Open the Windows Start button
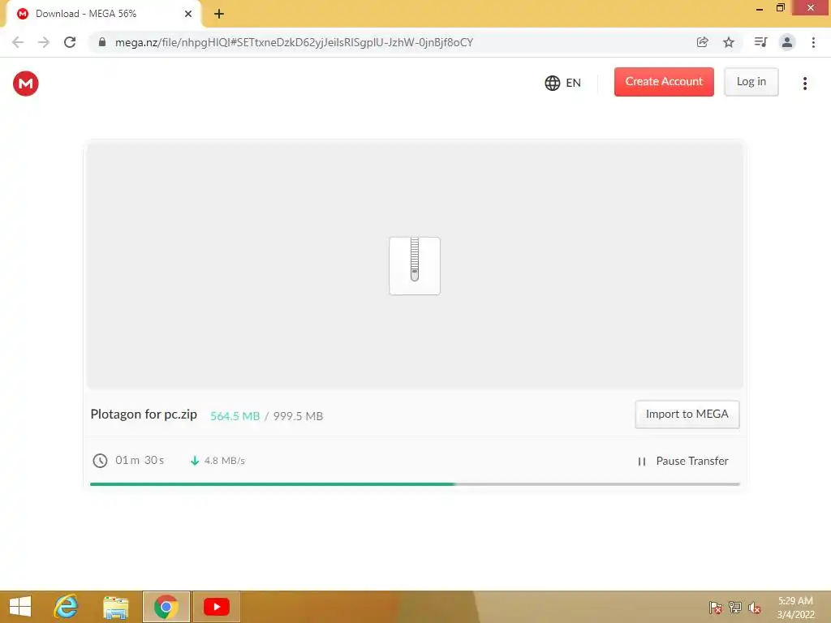The width and height of the screenshot is (831, 623). pyautogui.click(x=20, y=607)
